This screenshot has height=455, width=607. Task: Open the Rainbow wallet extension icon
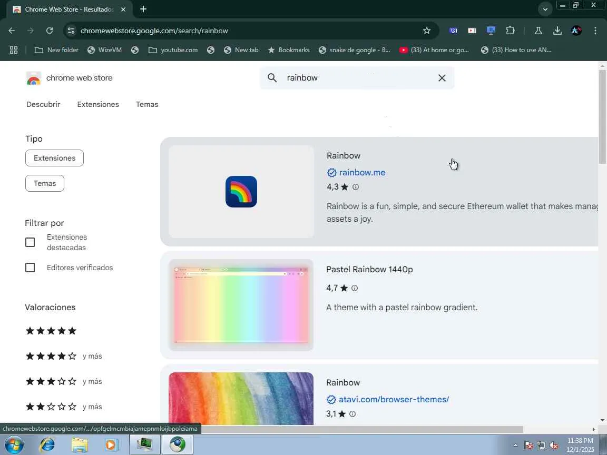(x=241, y=192)
